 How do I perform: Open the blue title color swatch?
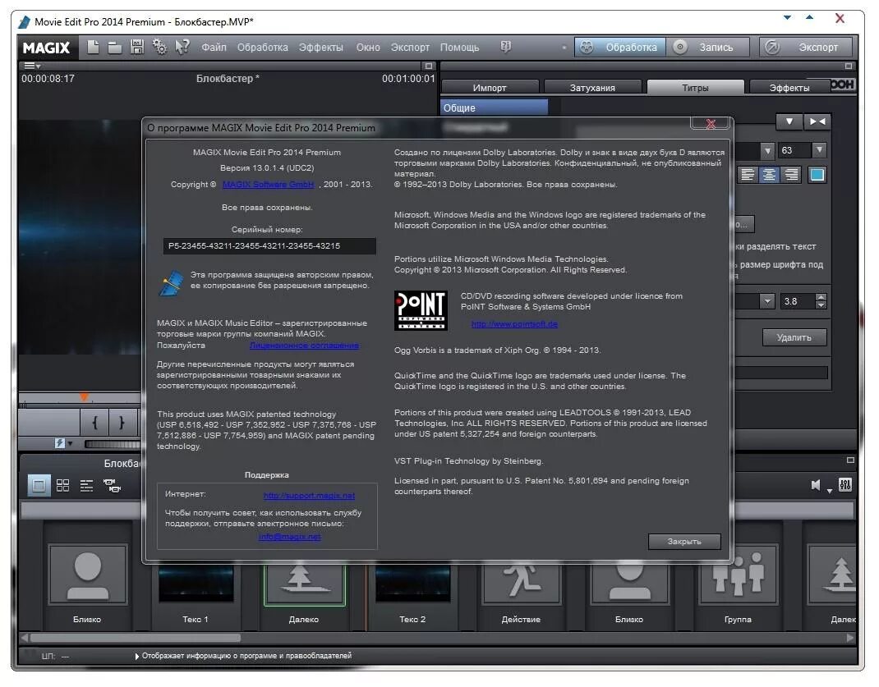click(817, 175)
